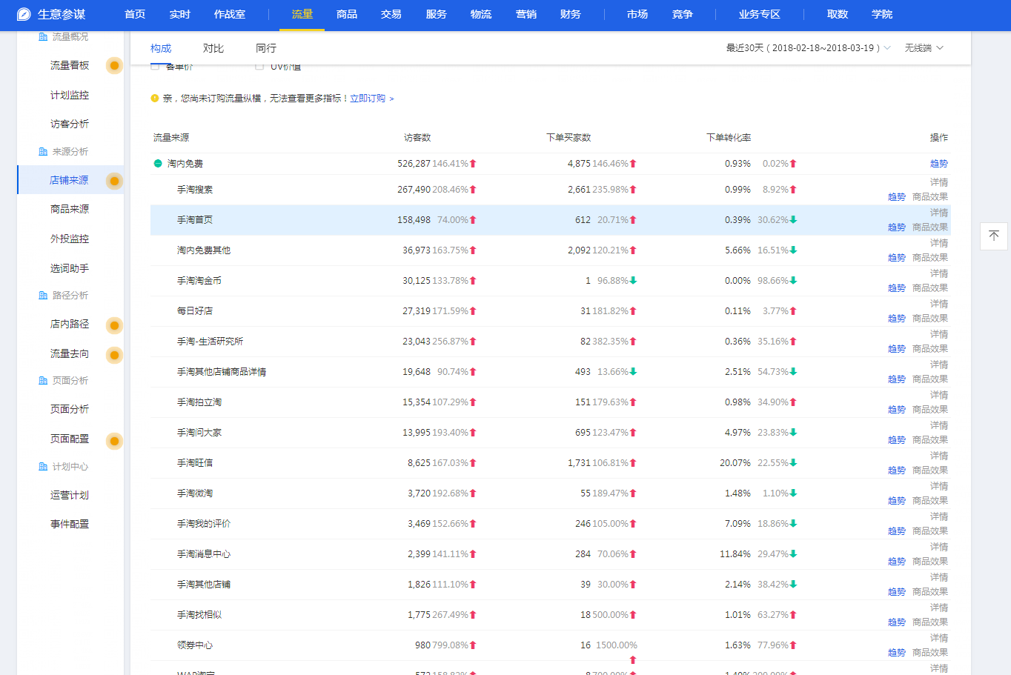This screenshot has height=675, width=1011.
Task: Open 实时 in the top navigation
Action: [x=179, y=14]
